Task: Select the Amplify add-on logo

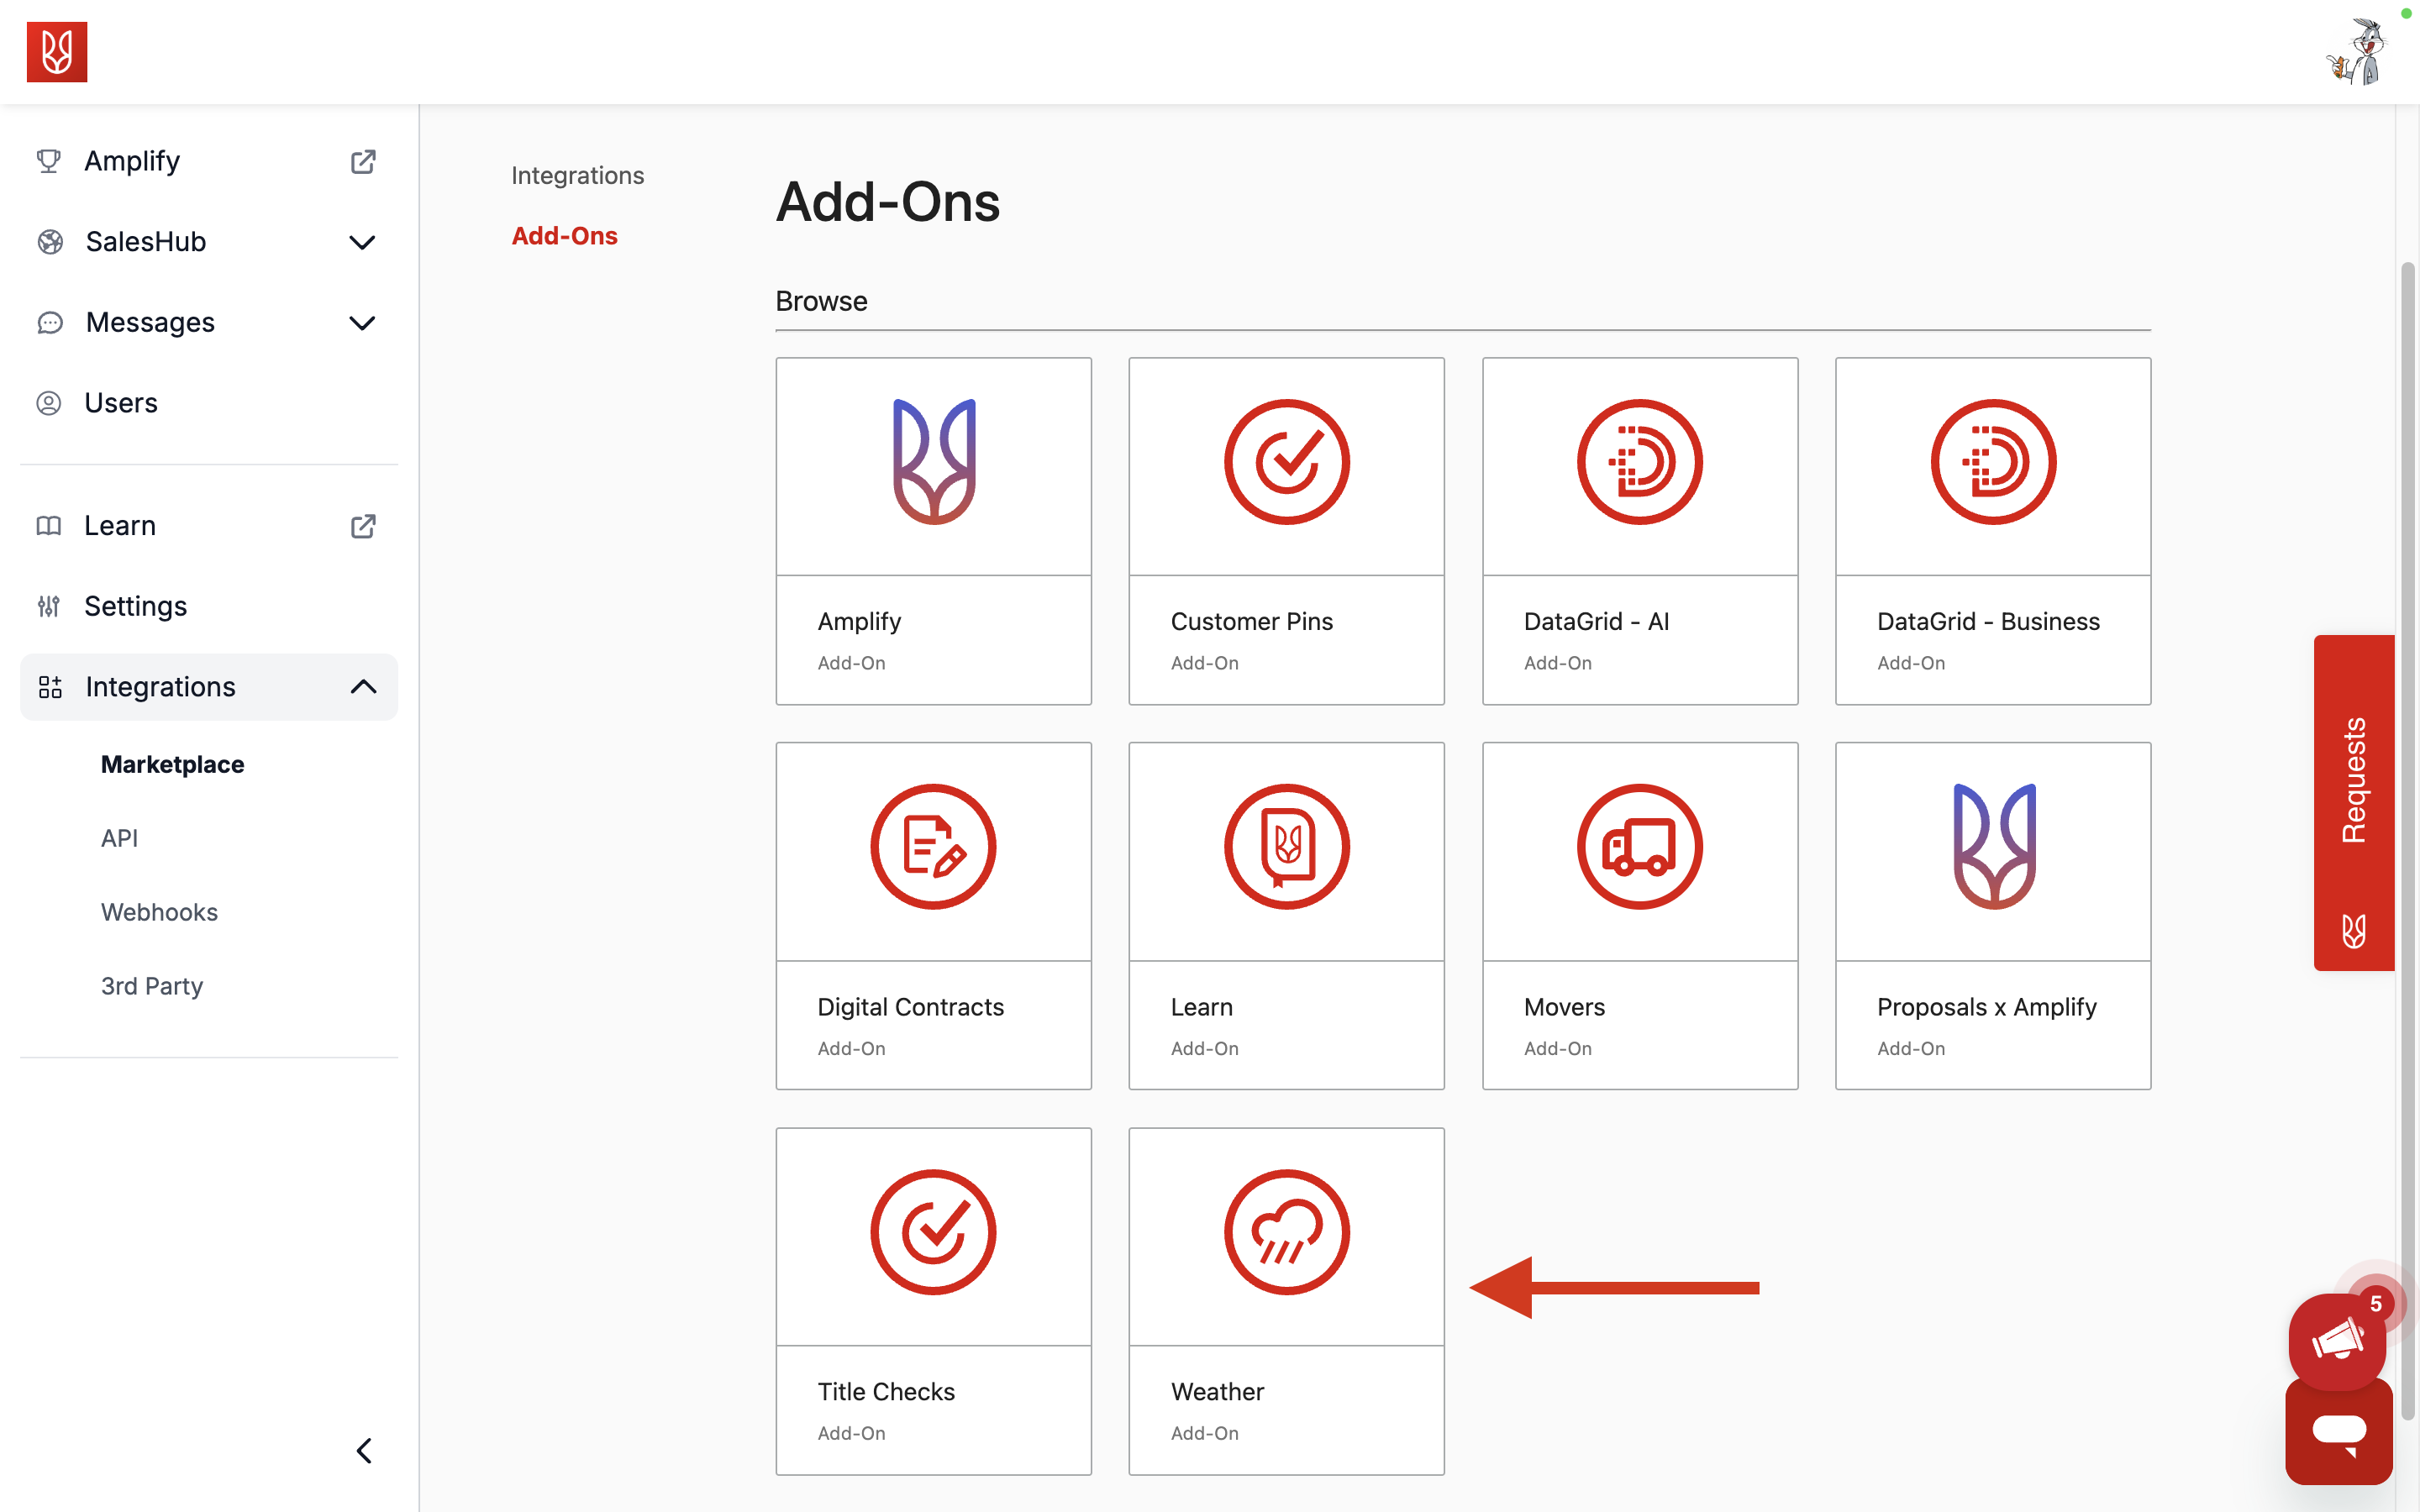Action: coord(934,462)
